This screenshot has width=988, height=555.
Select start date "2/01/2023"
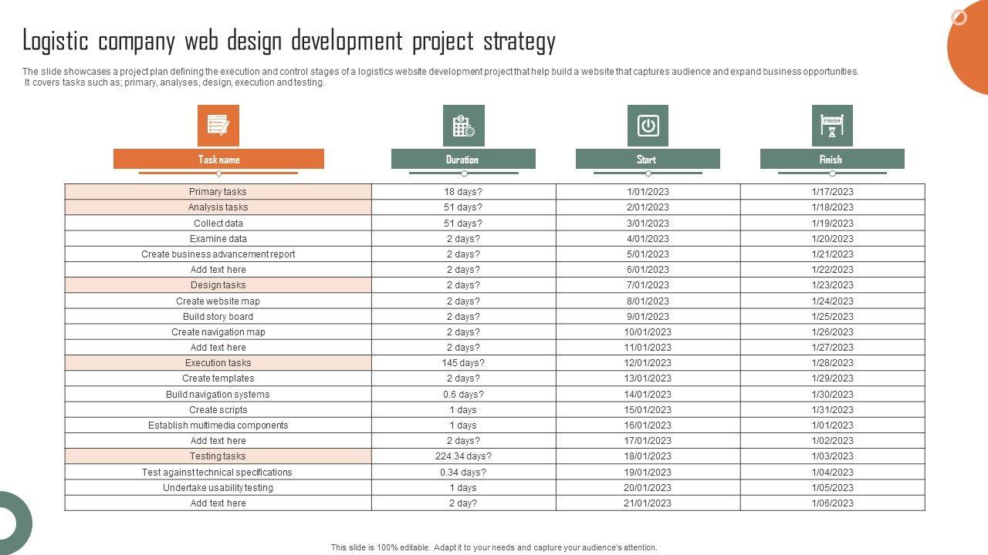click(648, 207)
